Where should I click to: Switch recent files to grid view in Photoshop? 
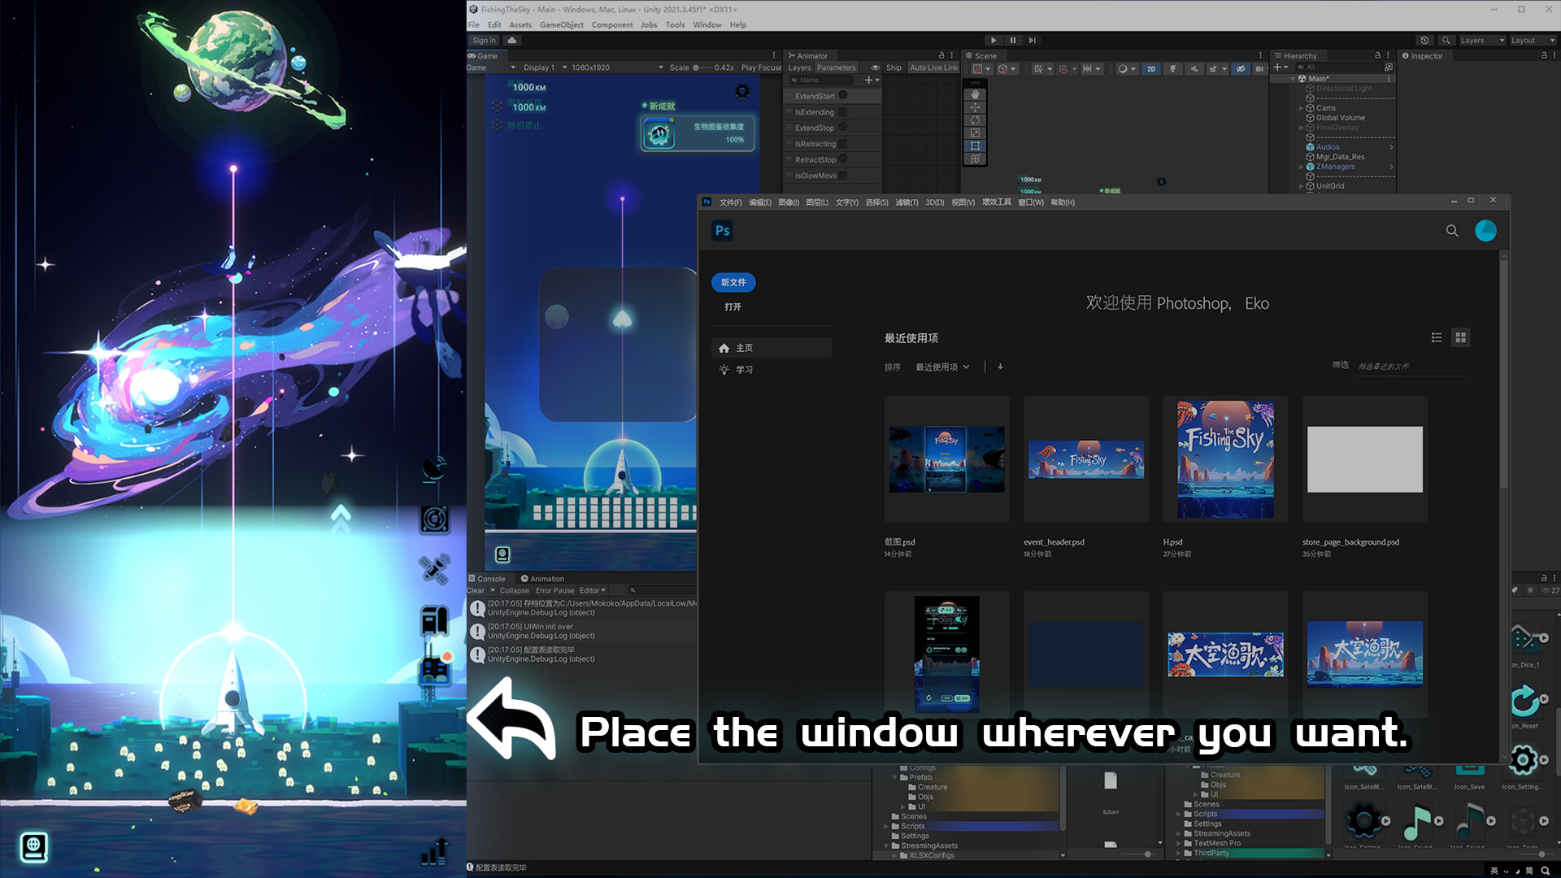click(1461, 337)
